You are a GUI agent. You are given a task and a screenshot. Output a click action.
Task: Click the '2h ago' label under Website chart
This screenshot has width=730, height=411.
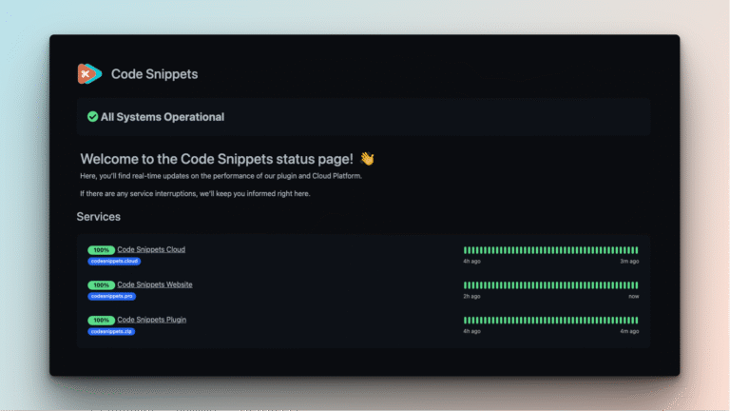[471, 297]
